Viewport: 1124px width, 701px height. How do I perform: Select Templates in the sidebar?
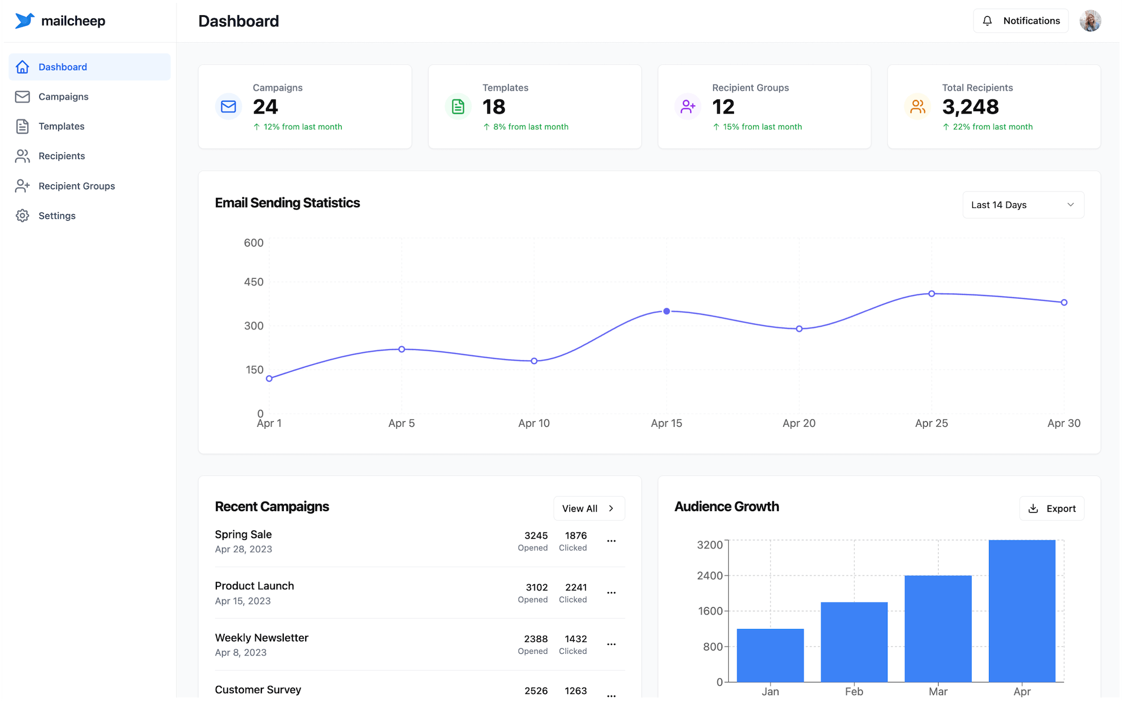(61, 126)
